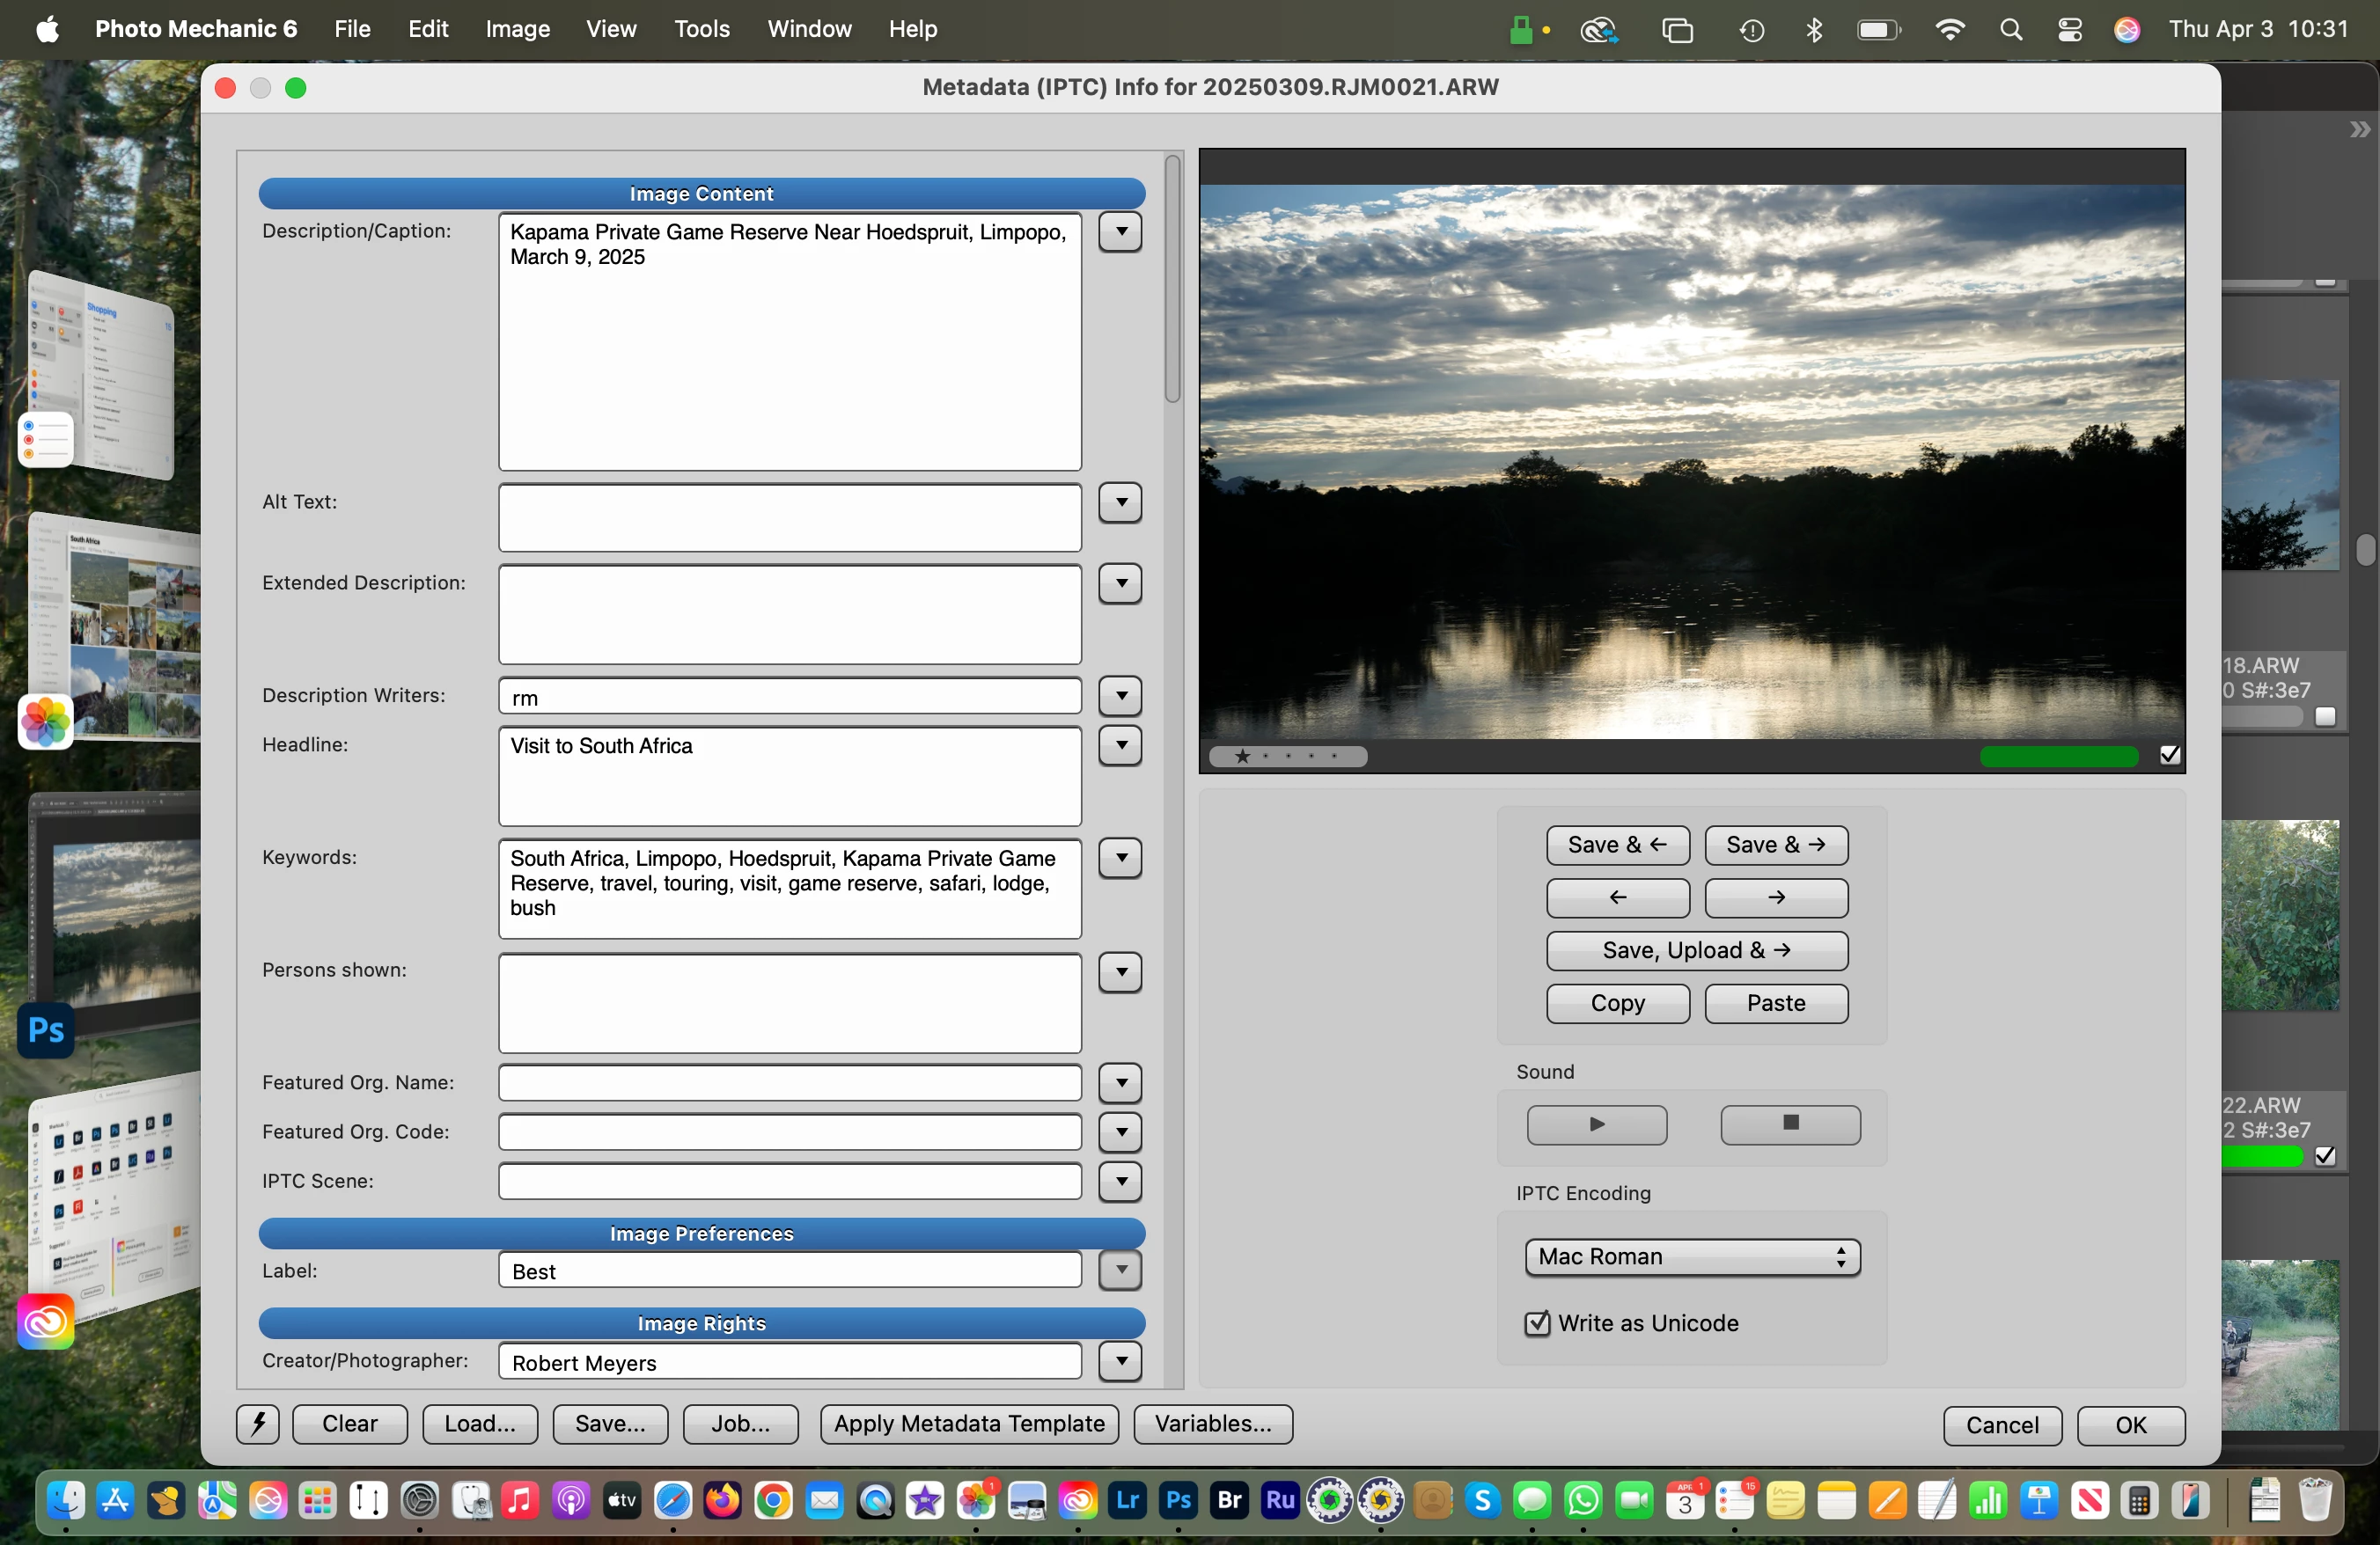Open the Image menu
Screen dimensions: 2380x1545
[x=517, y=29]
